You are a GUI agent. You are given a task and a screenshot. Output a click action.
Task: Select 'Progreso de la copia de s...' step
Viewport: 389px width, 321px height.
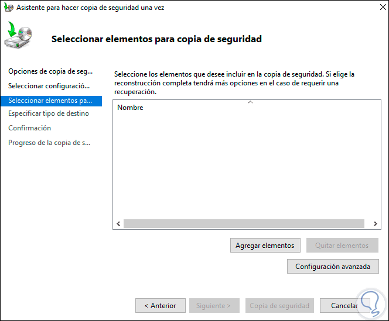click(x=49, y=143)
